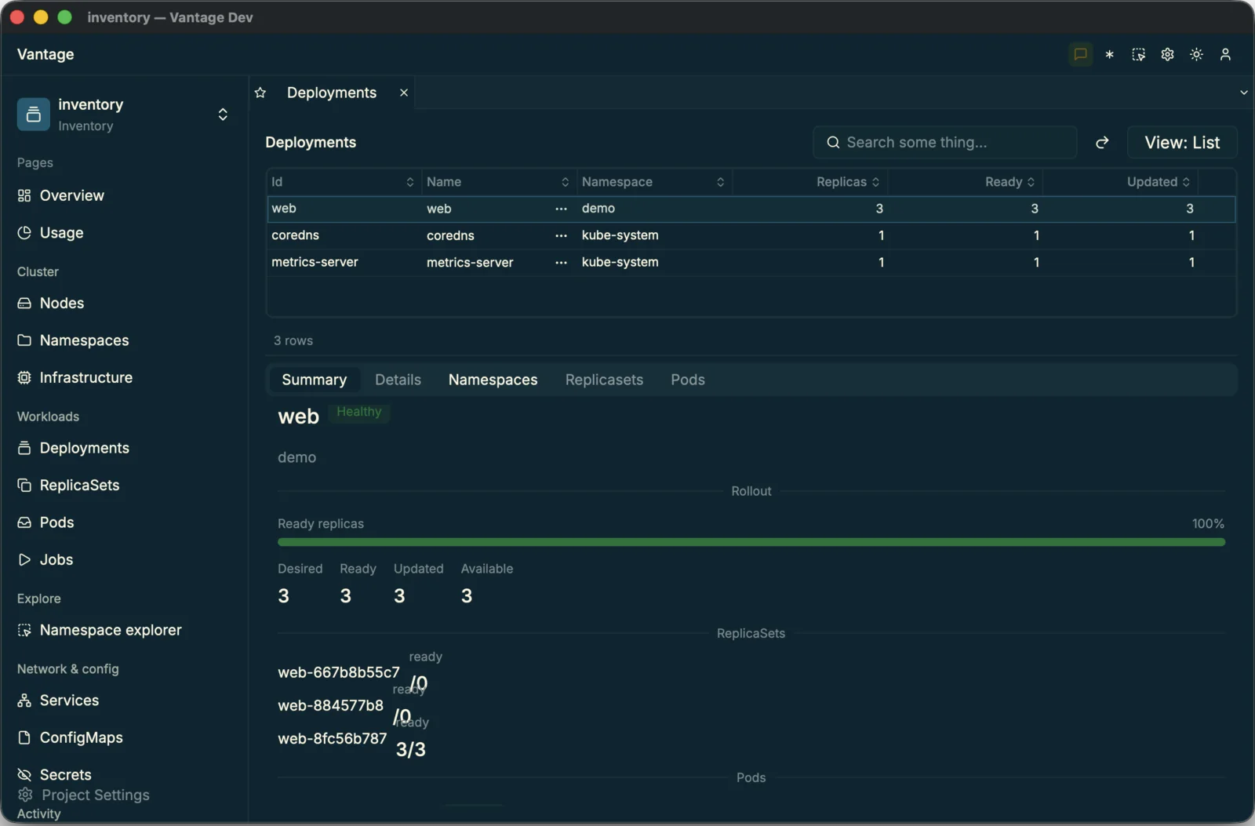Sort table by Id column
The image size is (1255, 826).
click(x=343, y=182)
